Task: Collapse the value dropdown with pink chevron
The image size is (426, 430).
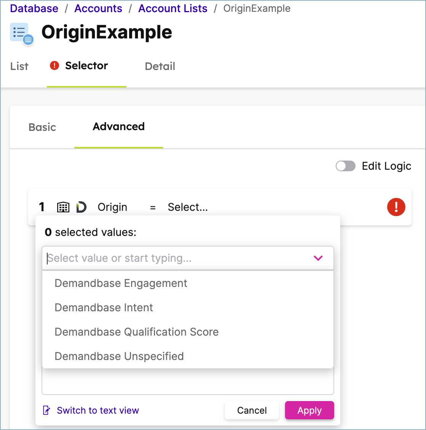Action: point(318,258)
